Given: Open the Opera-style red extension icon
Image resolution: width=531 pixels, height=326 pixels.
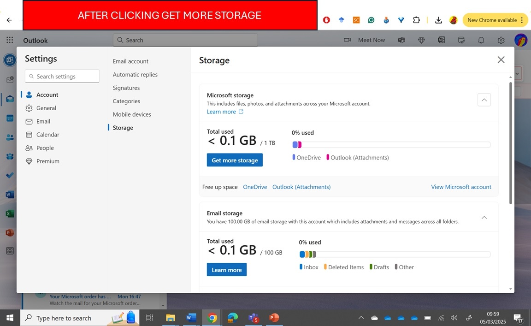Looking at the screenshot, I should pyautogui.click(x=326, y=20).
